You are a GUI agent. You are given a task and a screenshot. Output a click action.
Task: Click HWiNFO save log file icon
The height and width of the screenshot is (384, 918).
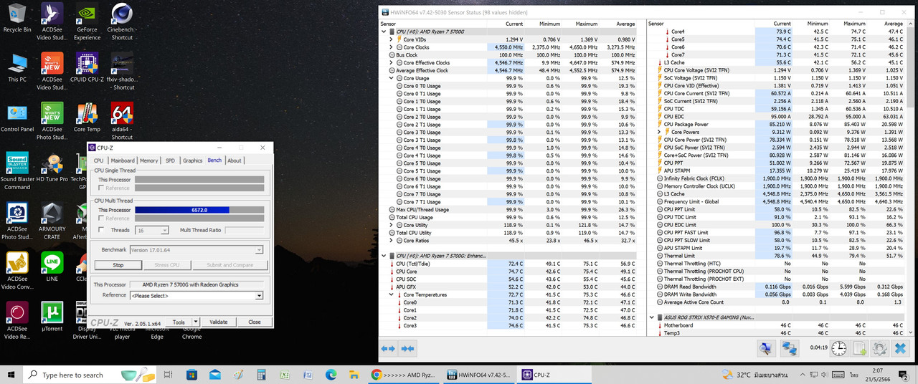tap(859, 349)
